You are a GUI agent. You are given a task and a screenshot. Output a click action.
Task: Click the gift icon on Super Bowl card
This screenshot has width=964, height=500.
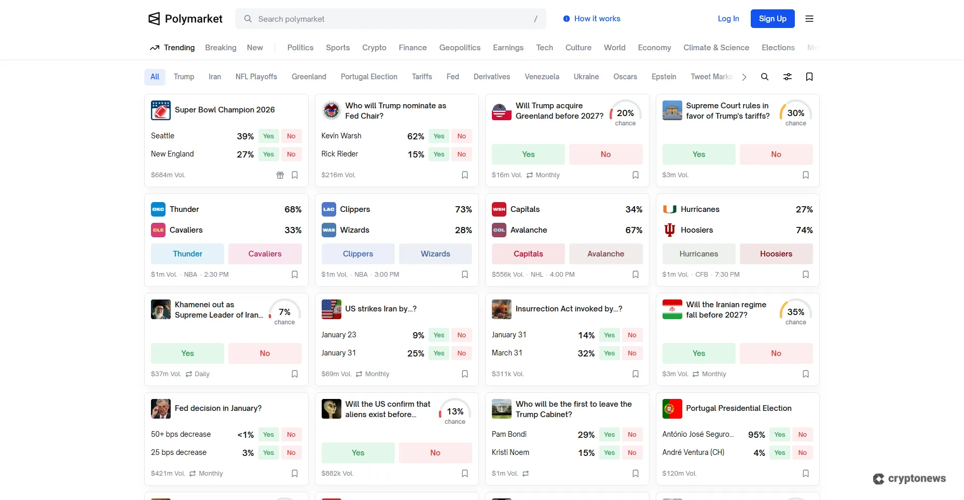pyautogui.click(x=280, y=175)
